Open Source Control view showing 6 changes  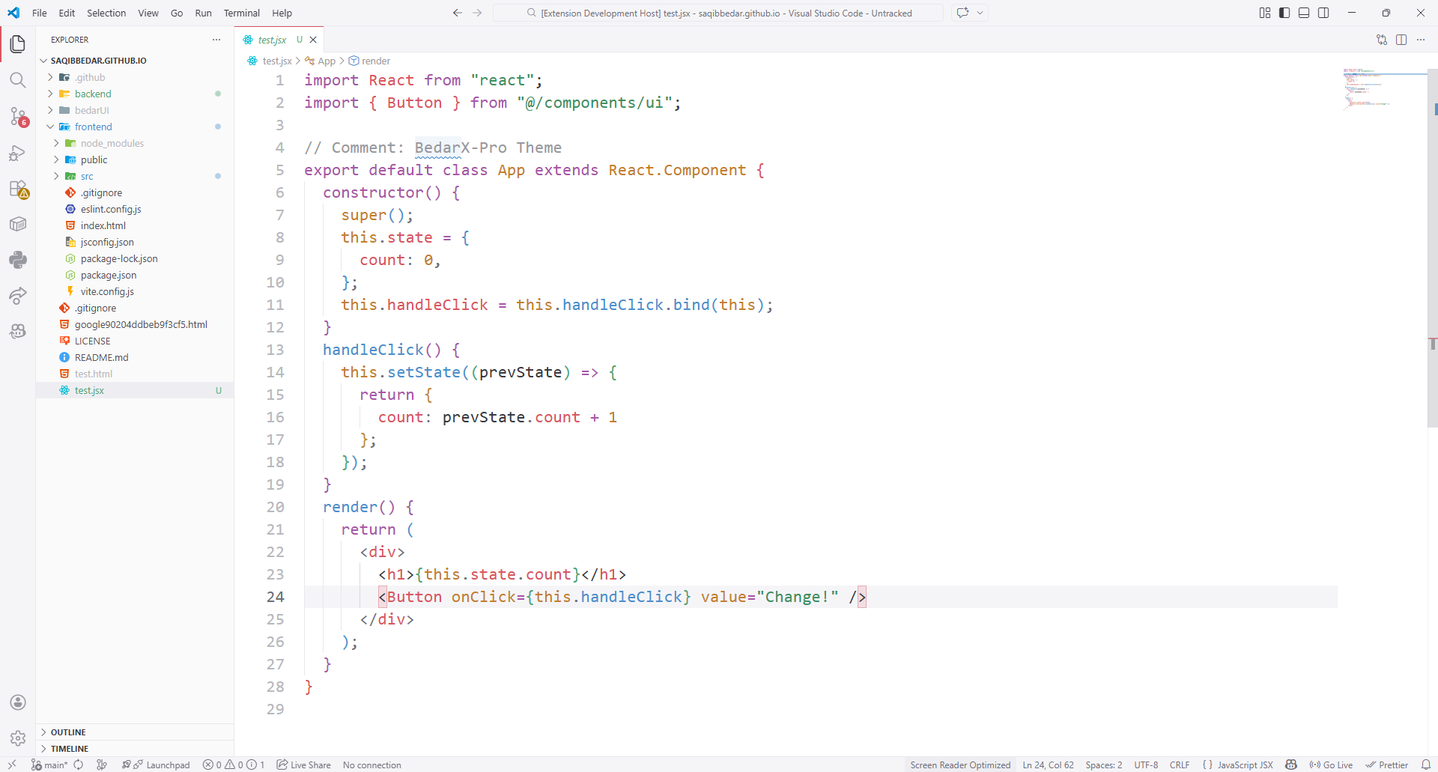(17, 117)
